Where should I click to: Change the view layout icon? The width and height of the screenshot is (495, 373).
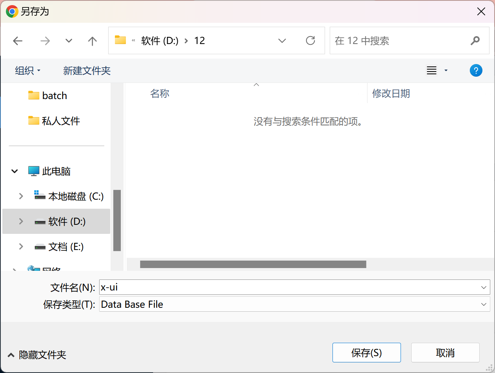(432, 71)
